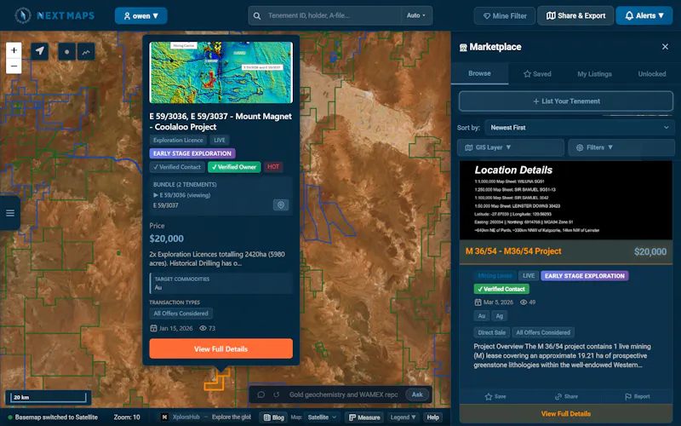The width and height of the screenshot is (681, 426).
Task: Activate the Measure tool
Action: point(364,417)
